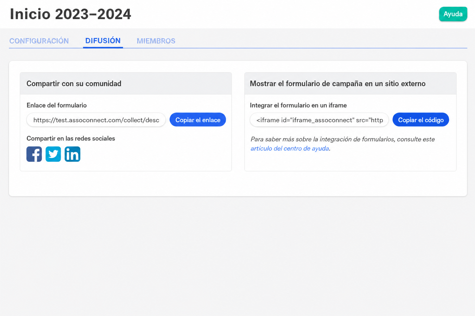Share the form on Twitter

click(x=53, y=154)
